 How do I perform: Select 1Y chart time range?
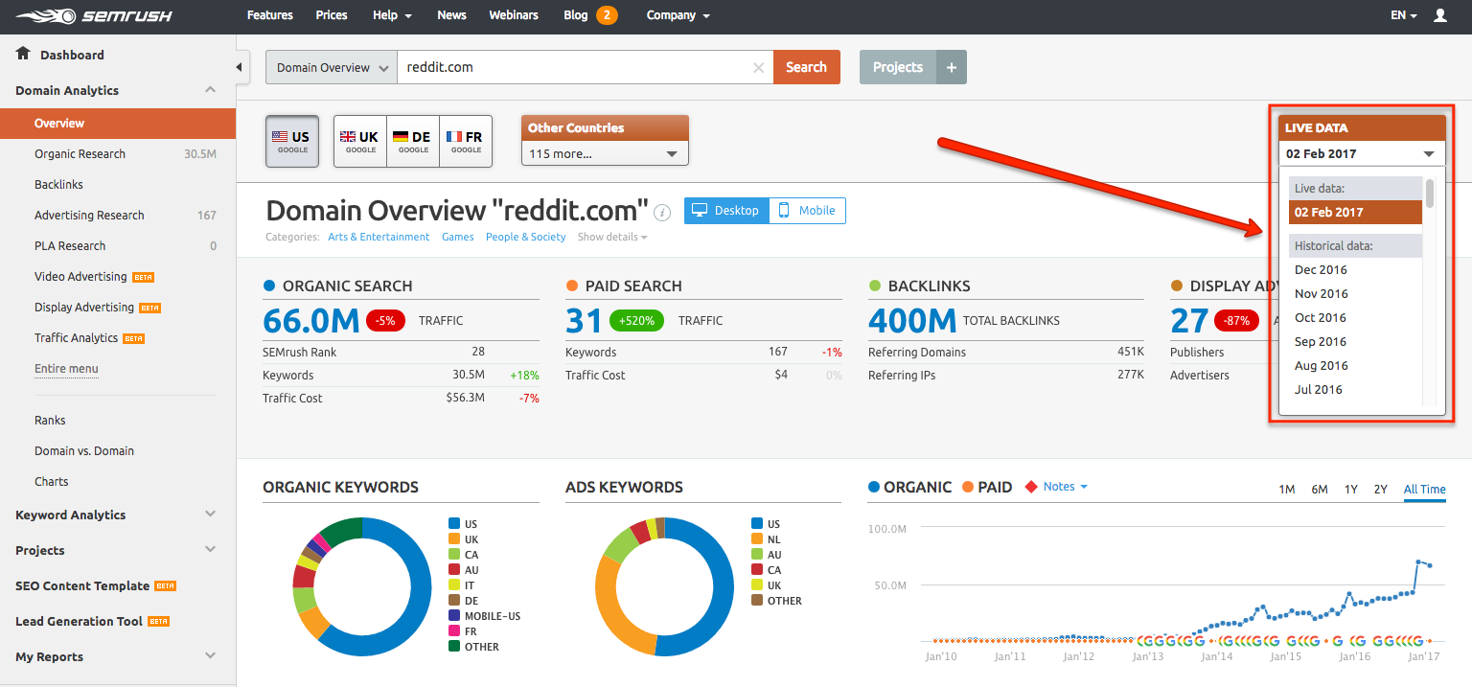[x=1351, y=490]
